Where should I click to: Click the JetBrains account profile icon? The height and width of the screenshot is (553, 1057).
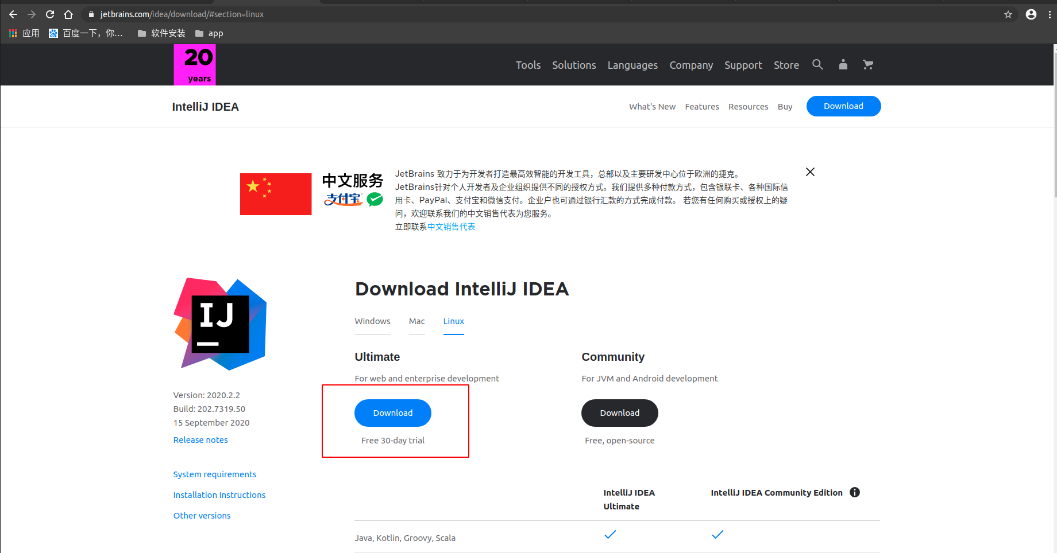(843, 65)
